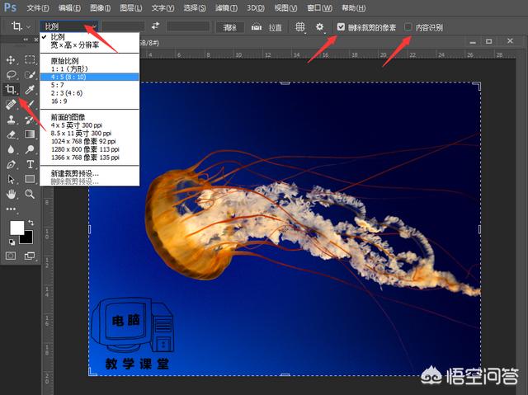Choose the 2:3 (4:6) ratio
Image resolution: width=528 pixels, height=395 pixels.
[x=90, y=93]
